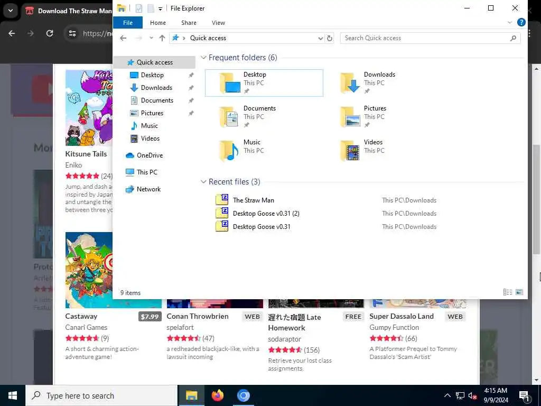Select Pictures in the navigation pane
Viewport: 541px width, 406px height.
pos(152,113)
